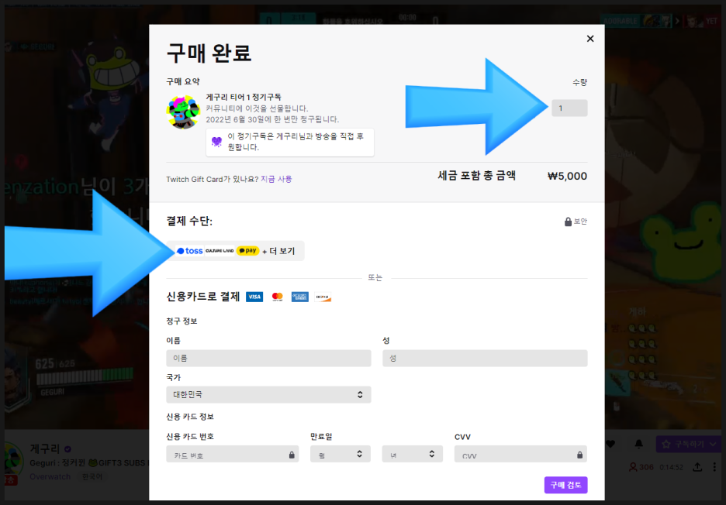
Task: Select the toss payment logo
Action: click(x=190, y=251)
